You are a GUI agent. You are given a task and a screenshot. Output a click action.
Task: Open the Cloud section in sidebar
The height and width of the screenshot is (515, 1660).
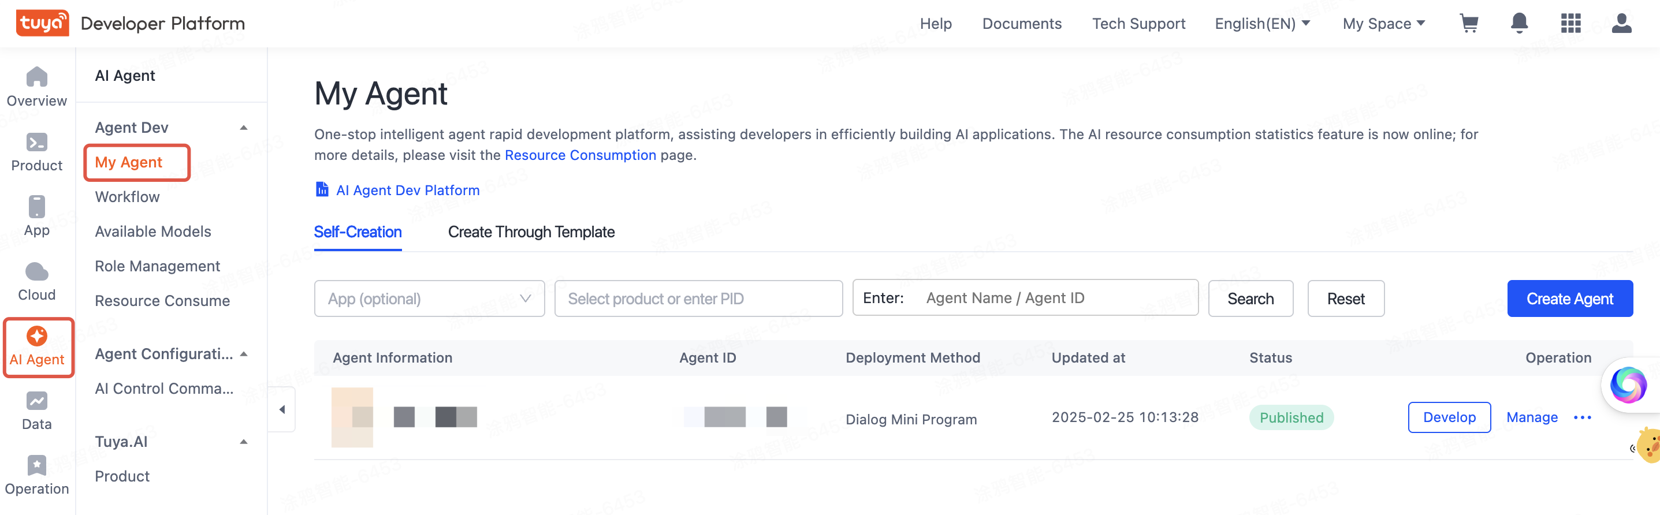point(37,281)
